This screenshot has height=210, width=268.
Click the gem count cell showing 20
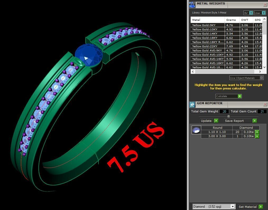pos(237,132)
